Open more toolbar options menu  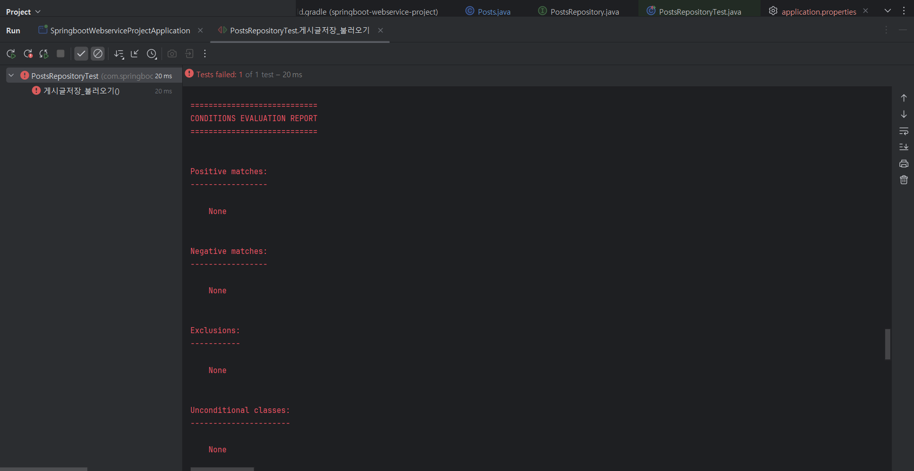tap(205, 54)
